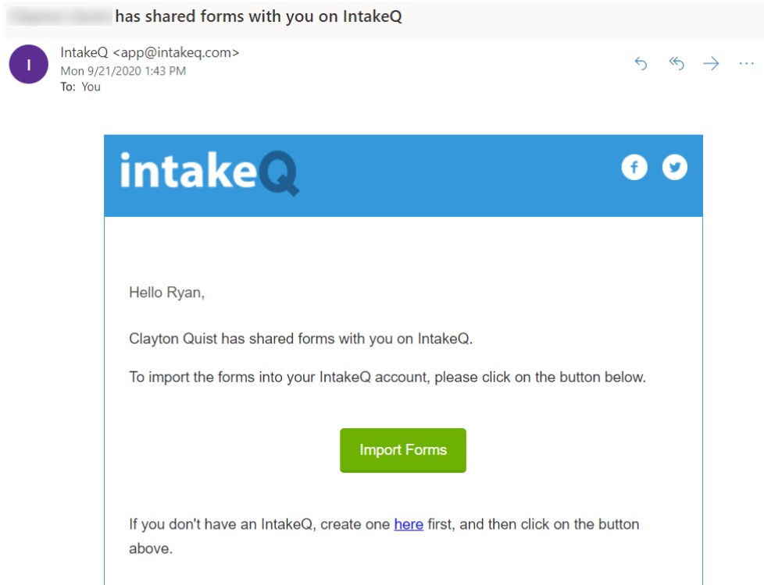
Task: Open the Facebook icon in the banner
Action: click(634, 168)
